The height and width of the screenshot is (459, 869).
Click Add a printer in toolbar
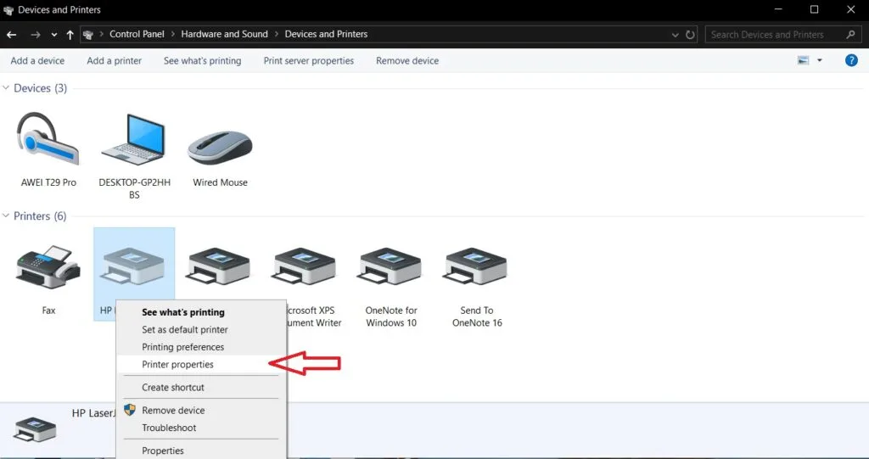coord(114,61)
